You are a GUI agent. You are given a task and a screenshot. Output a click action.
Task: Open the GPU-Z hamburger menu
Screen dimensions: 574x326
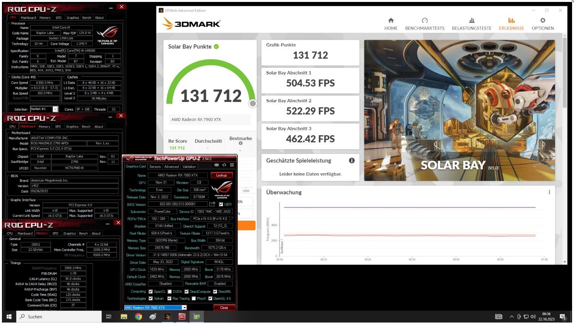click(x=232, y=165)
